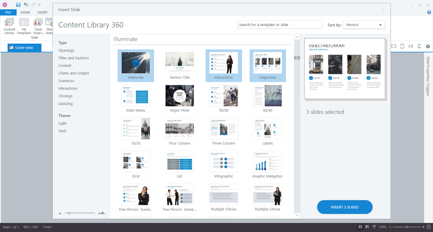Switch to the HOME ribbon tab
433x232 pixels.
pyautogui.click(x=25, y=13)
